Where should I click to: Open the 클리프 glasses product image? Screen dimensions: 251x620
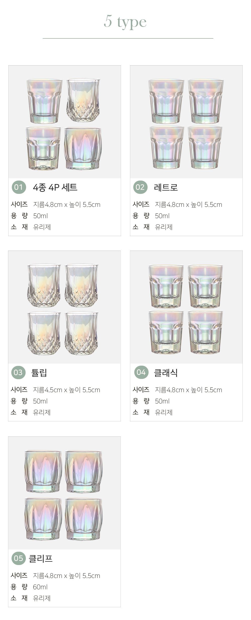point(64,493)
